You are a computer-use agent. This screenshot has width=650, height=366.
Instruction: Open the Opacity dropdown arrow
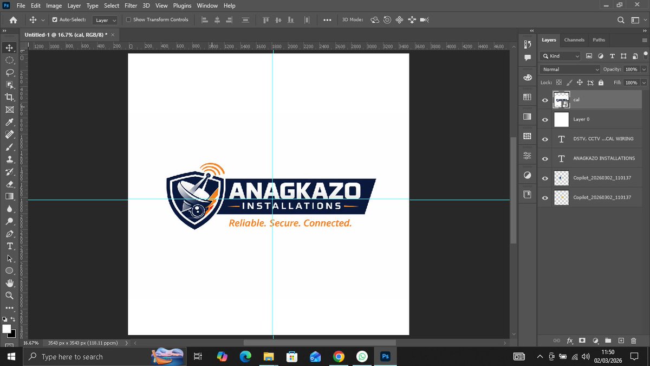pos(643,69)
